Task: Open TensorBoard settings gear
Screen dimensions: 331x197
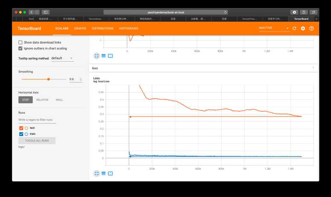Action: click(303, 29)
